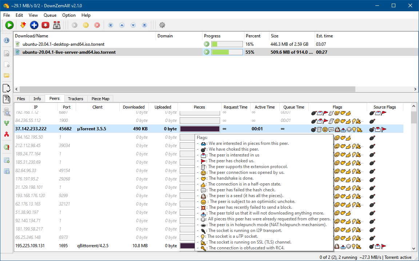Click the table-with-save-disk sidebar icon
This screenshot has height=261, width=419.
[x=7, y=171]
